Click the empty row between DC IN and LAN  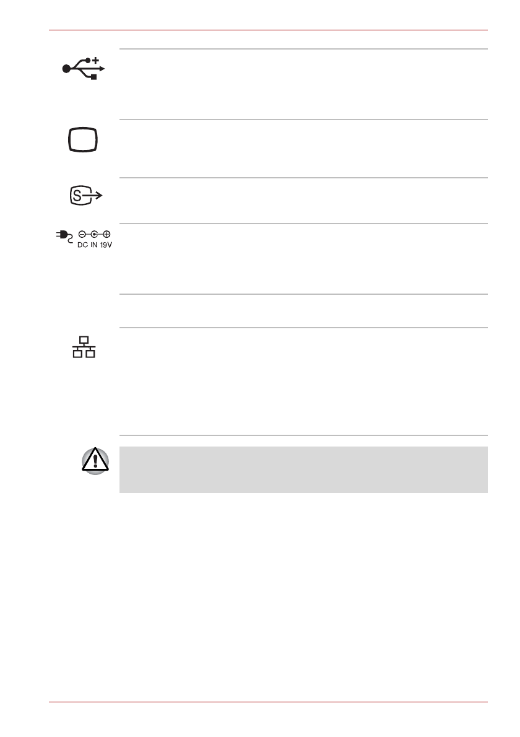tap(303, 311)
